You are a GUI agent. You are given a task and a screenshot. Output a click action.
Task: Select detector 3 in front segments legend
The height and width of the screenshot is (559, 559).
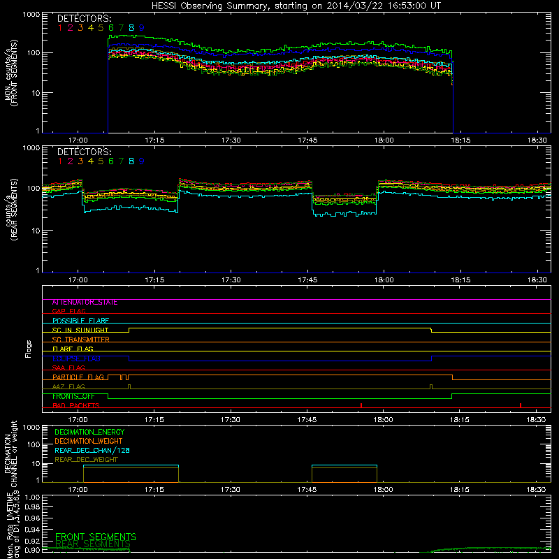point(80,28)
